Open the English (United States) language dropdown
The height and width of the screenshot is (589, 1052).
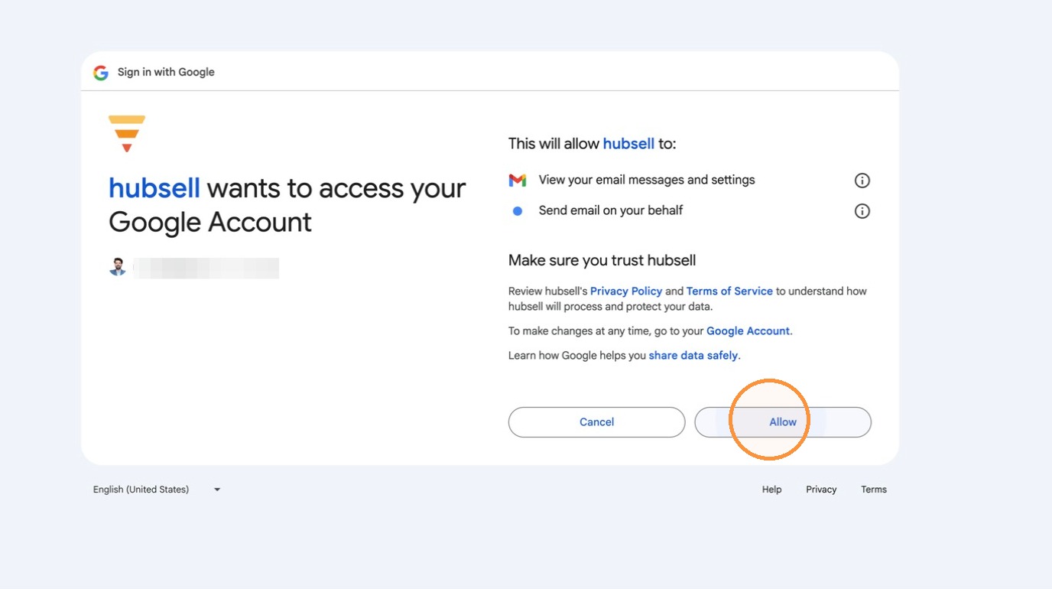coord(157,490)
